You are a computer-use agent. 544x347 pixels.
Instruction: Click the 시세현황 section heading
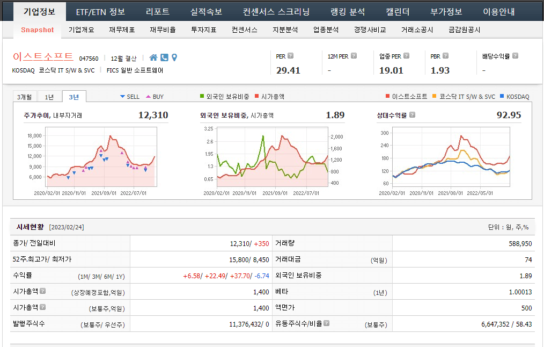pyautogui.click(x=30, y=227)
